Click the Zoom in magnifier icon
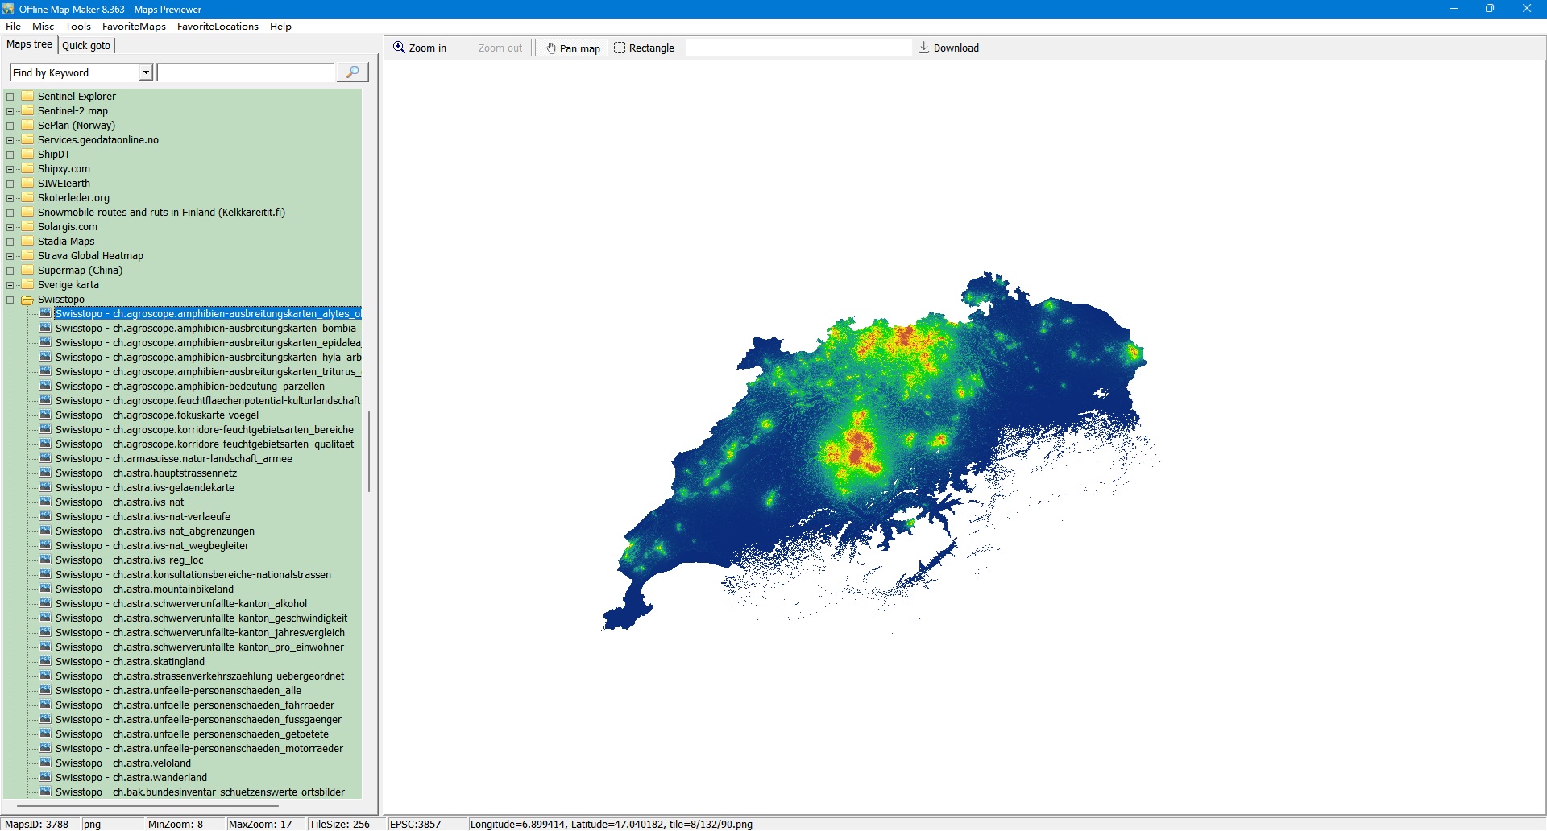The height and width of the screenshot is (831, 1547). click(x=399, y=48)
